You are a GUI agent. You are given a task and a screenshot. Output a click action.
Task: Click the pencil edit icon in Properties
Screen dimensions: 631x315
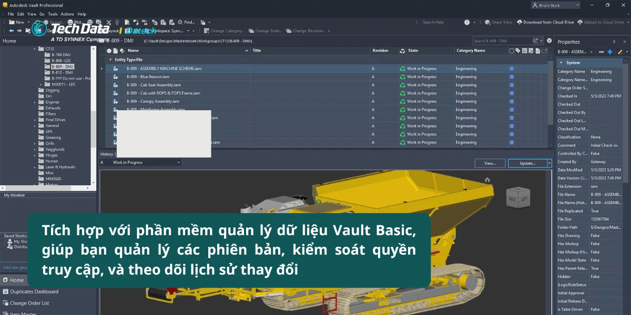pyautogui.click(x=620, y=51)
